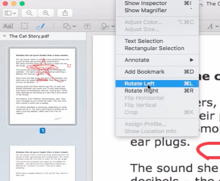The height and width of the screenshot is (181, 220).
Task: Activate the rectangular selection marquee tool
Action: click(24, 26)
